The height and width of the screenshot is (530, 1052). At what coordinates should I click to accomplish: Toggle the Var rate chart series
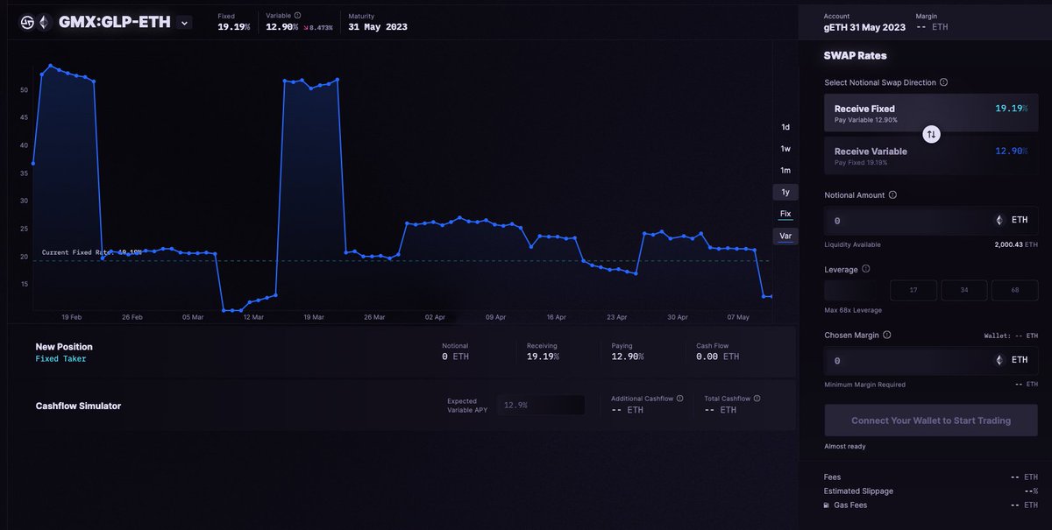[x=785, y=236]
